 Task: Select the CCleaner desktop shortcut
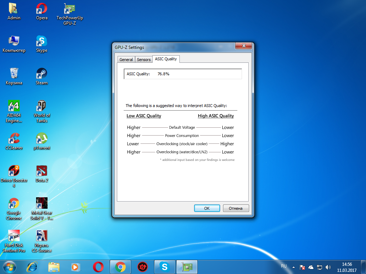[14, 141]
